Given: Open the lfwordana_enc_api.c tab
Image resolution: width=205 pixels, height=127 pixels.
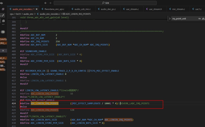Looking at the screenshot, I should tap(54, 9).
